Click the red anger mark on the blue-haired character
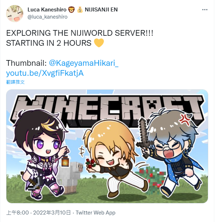Image resolution: width=215 pixels, height=222 pixels. coord(184,120)
